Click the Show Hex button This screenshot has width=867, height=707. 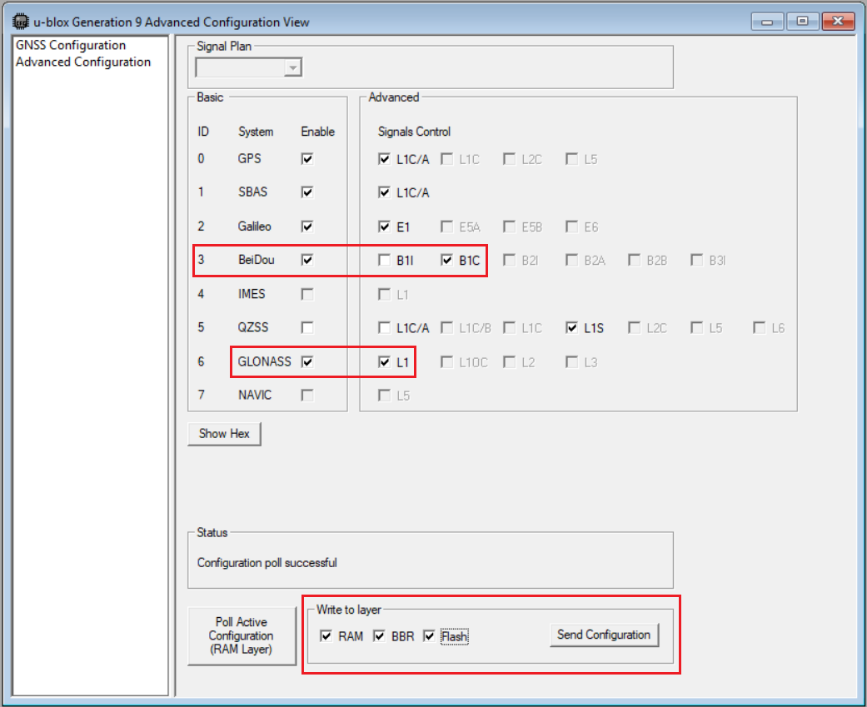tap(224, 434)
